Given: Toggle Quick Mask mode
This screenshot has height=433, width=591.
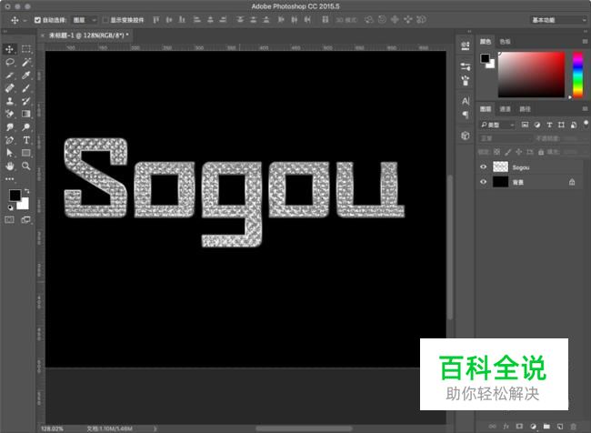Looking at the screenshot, I should tap(9, 219).
